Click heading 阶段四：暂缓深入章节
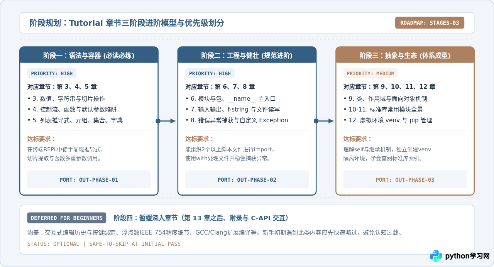Screen dimensions: 494x267 pyautogui.click(x=201, y=218)
